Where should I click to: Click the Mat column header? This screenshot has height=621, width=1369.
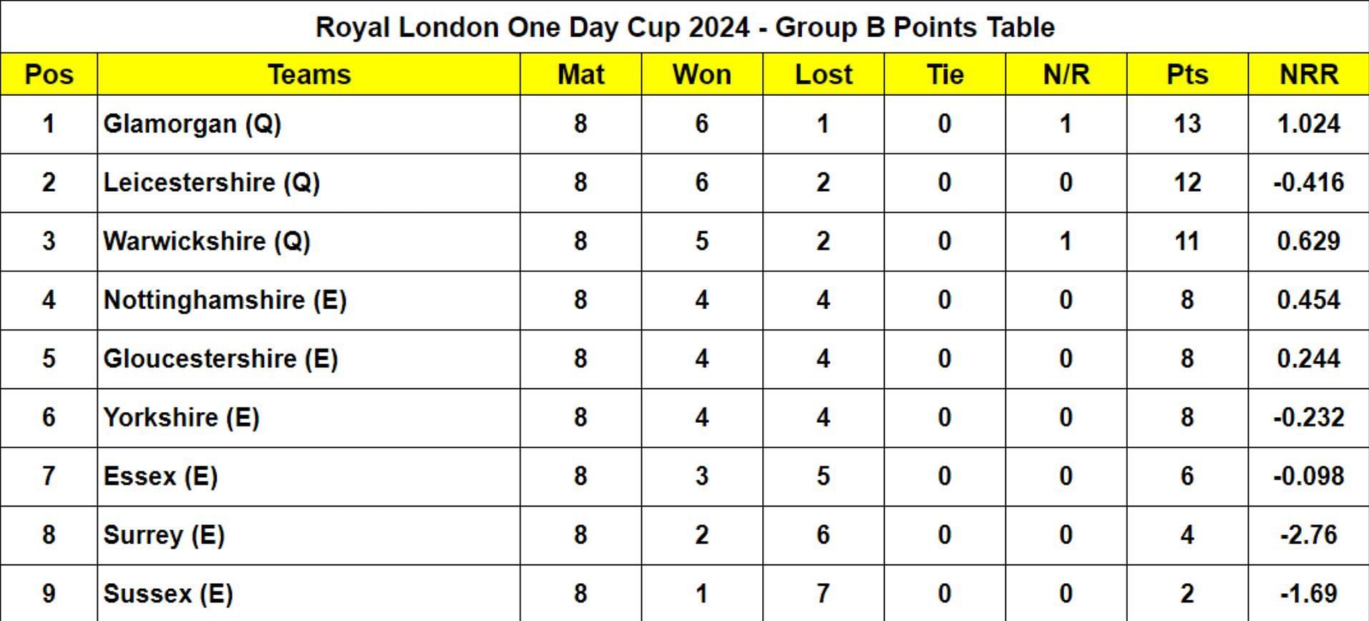581,74
